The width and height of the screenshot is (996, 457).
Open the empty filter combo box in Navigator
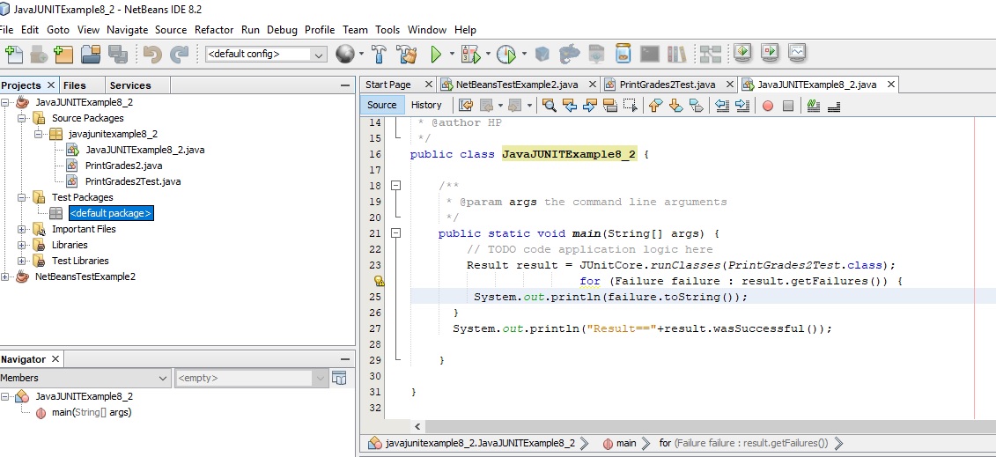point(252,379)
